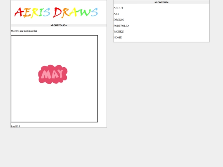
Task: Return to HOME
Action: 118,38
